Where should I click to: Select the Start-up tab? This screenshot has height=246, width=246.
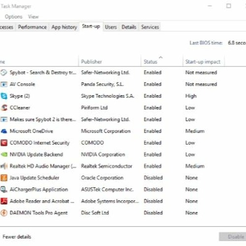pos(91,26)
